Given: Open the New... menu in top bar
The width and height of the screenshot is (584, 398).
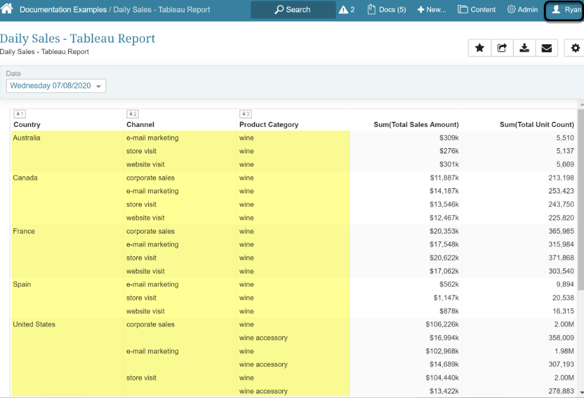Looking at the screenshot, I should click(432, 10).
